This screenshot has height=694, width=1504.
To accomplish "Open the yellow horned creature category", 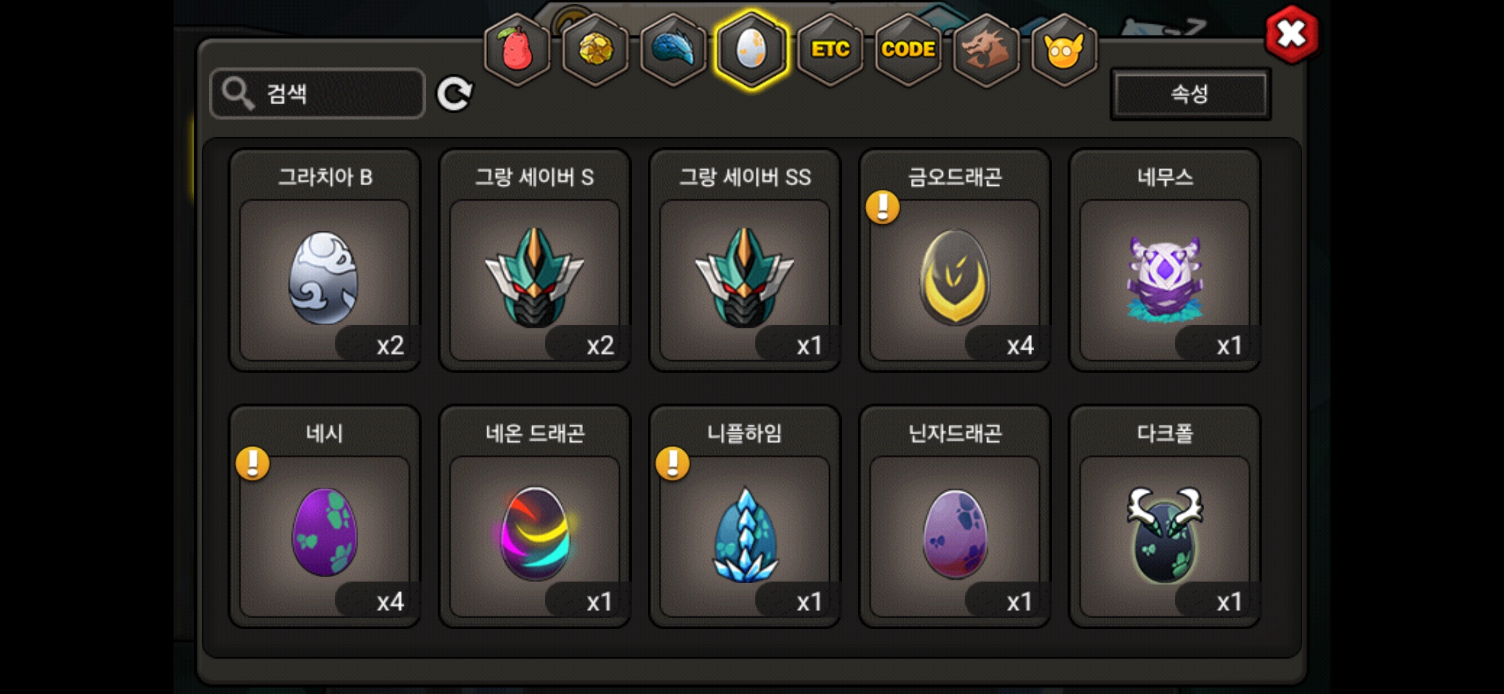I will (1064, 49).
